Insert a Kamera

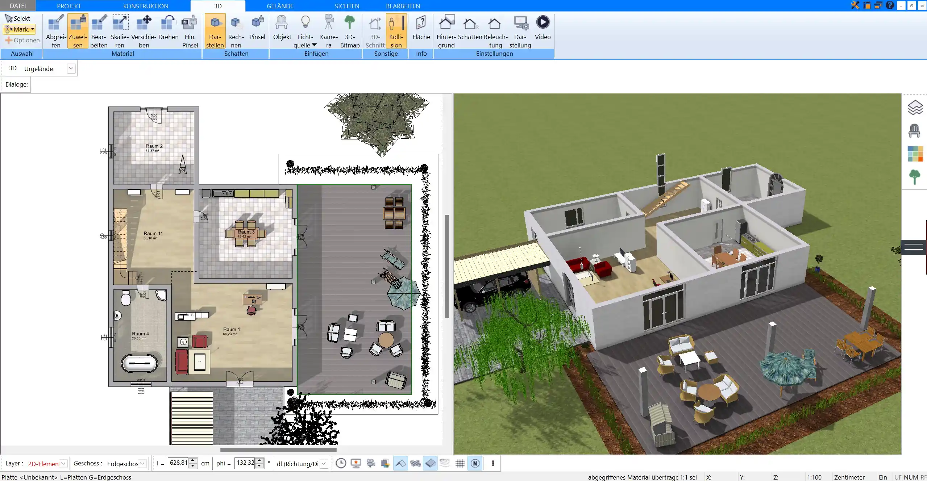click(329, 31)
